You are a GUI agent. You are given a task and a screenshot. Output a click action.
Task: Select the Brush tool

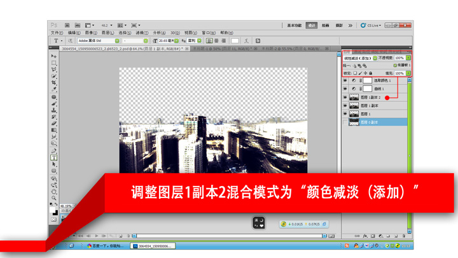53,104
